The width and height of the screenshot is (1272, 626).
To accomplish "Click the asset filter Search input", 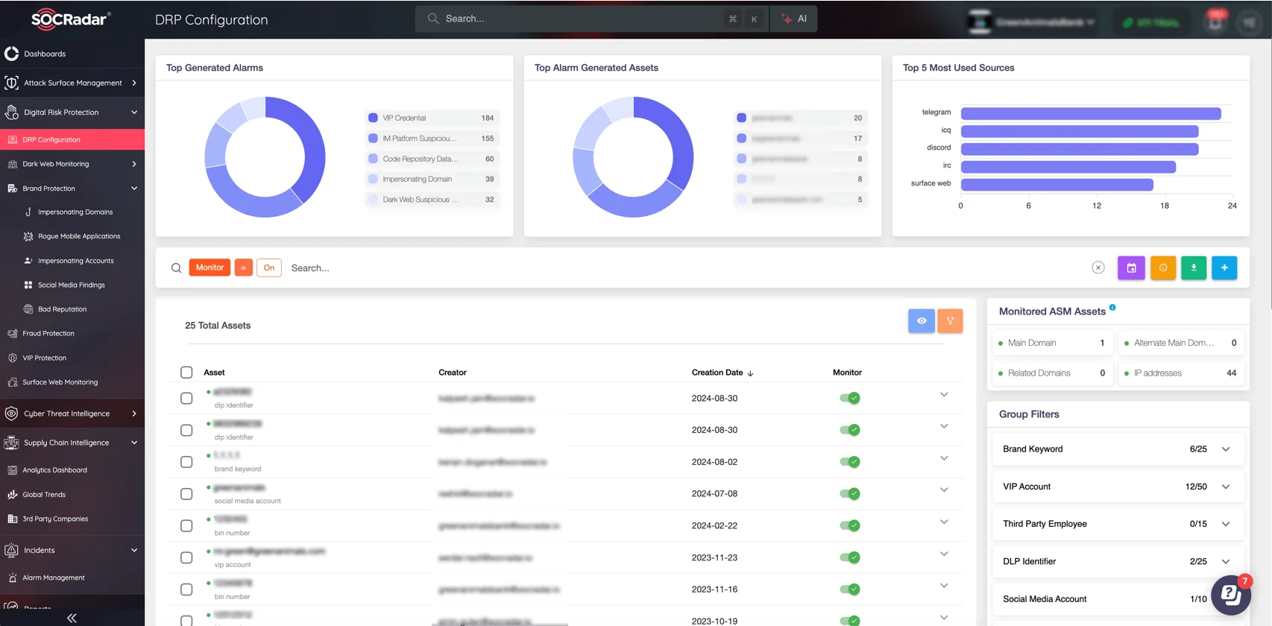I will pyautogui.click(x=686, y=268).
